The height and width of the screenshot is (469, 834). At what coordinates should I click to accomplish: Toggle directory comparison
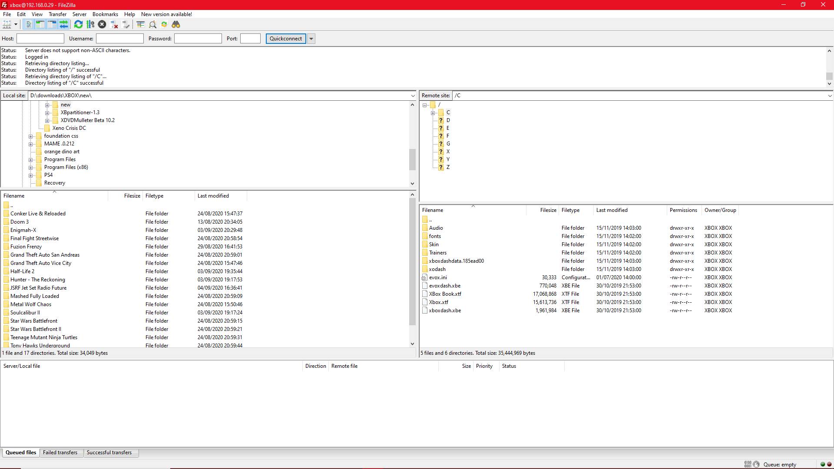tap(152, 25)
